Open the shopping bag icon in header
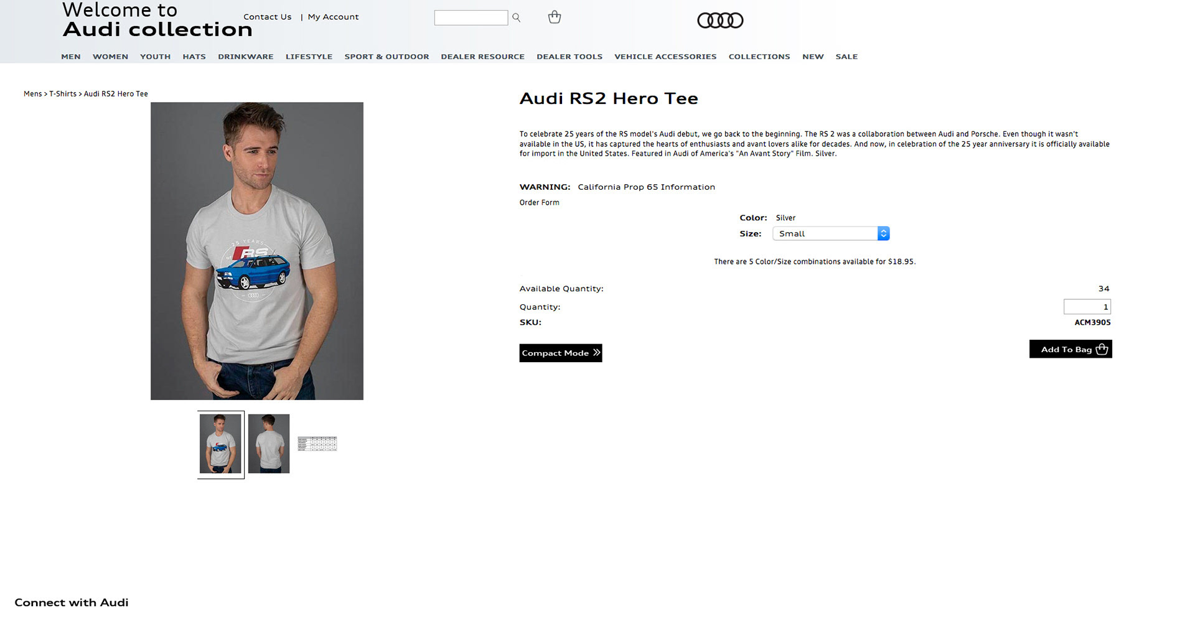This screenshot has height=621, width=1195. (x=555, y=17)
